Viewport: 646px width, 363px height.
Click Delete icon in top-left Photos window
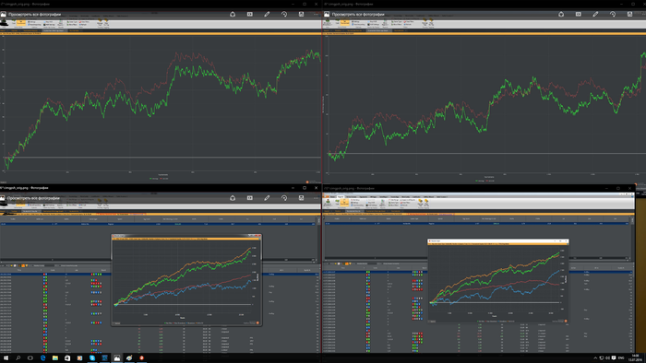[x=301, y=14]
